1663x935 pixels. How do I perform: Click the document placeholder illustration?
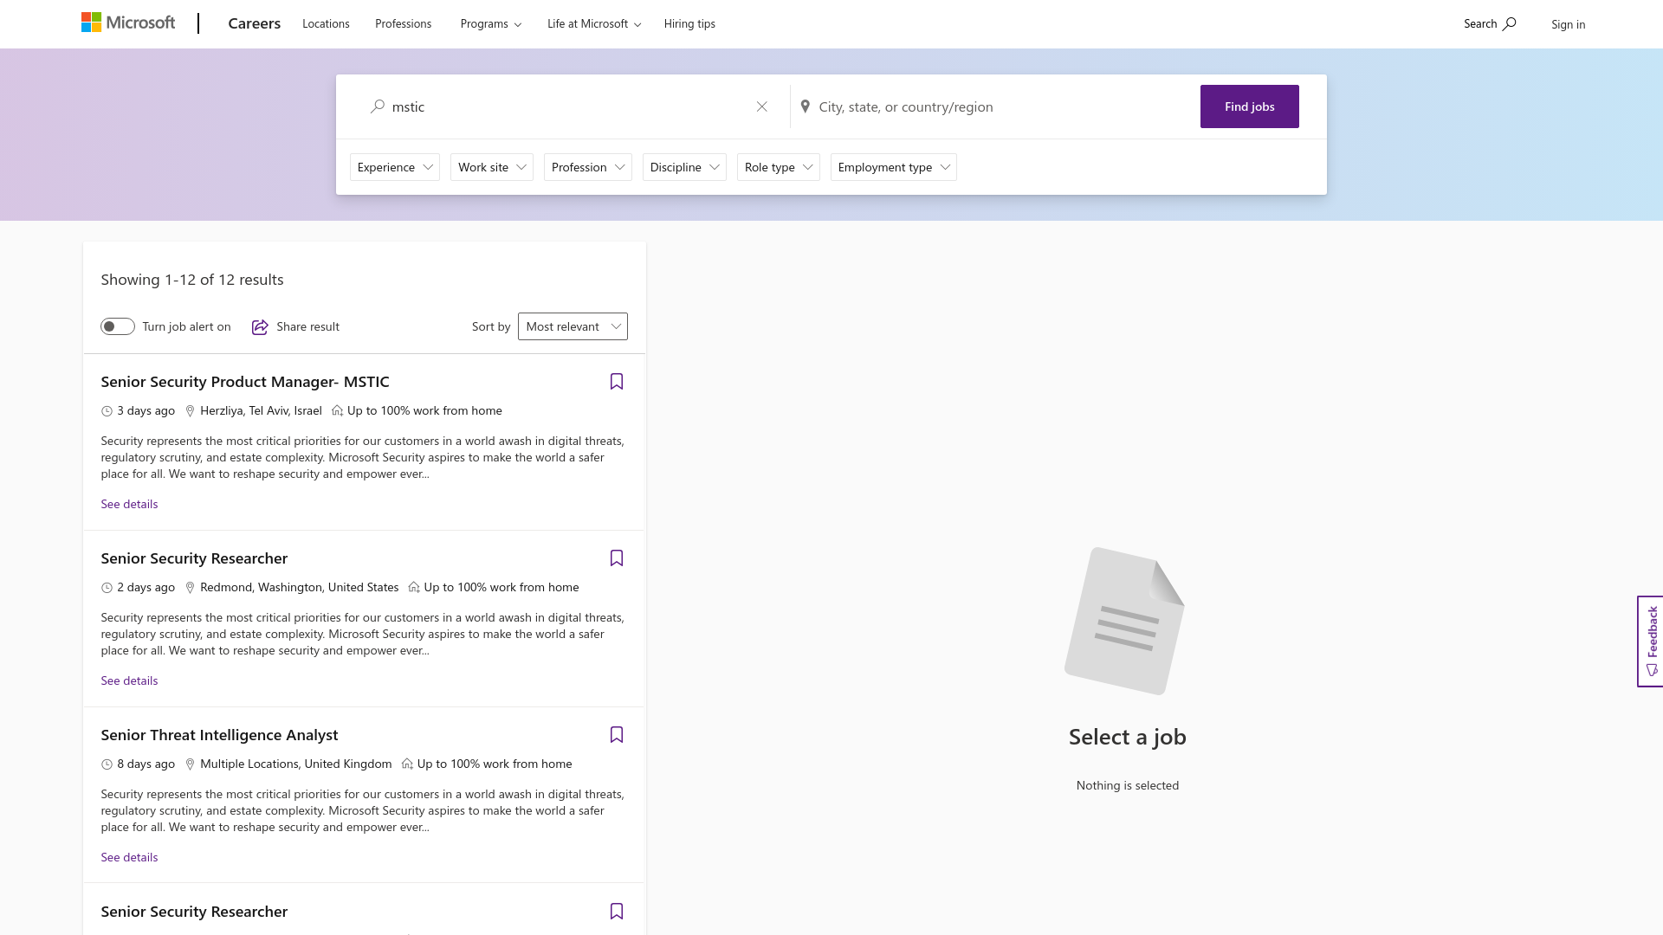1124,621
